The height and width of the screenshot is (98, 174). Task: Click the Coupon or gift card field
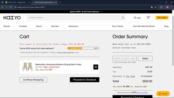[x=125, y=58]
